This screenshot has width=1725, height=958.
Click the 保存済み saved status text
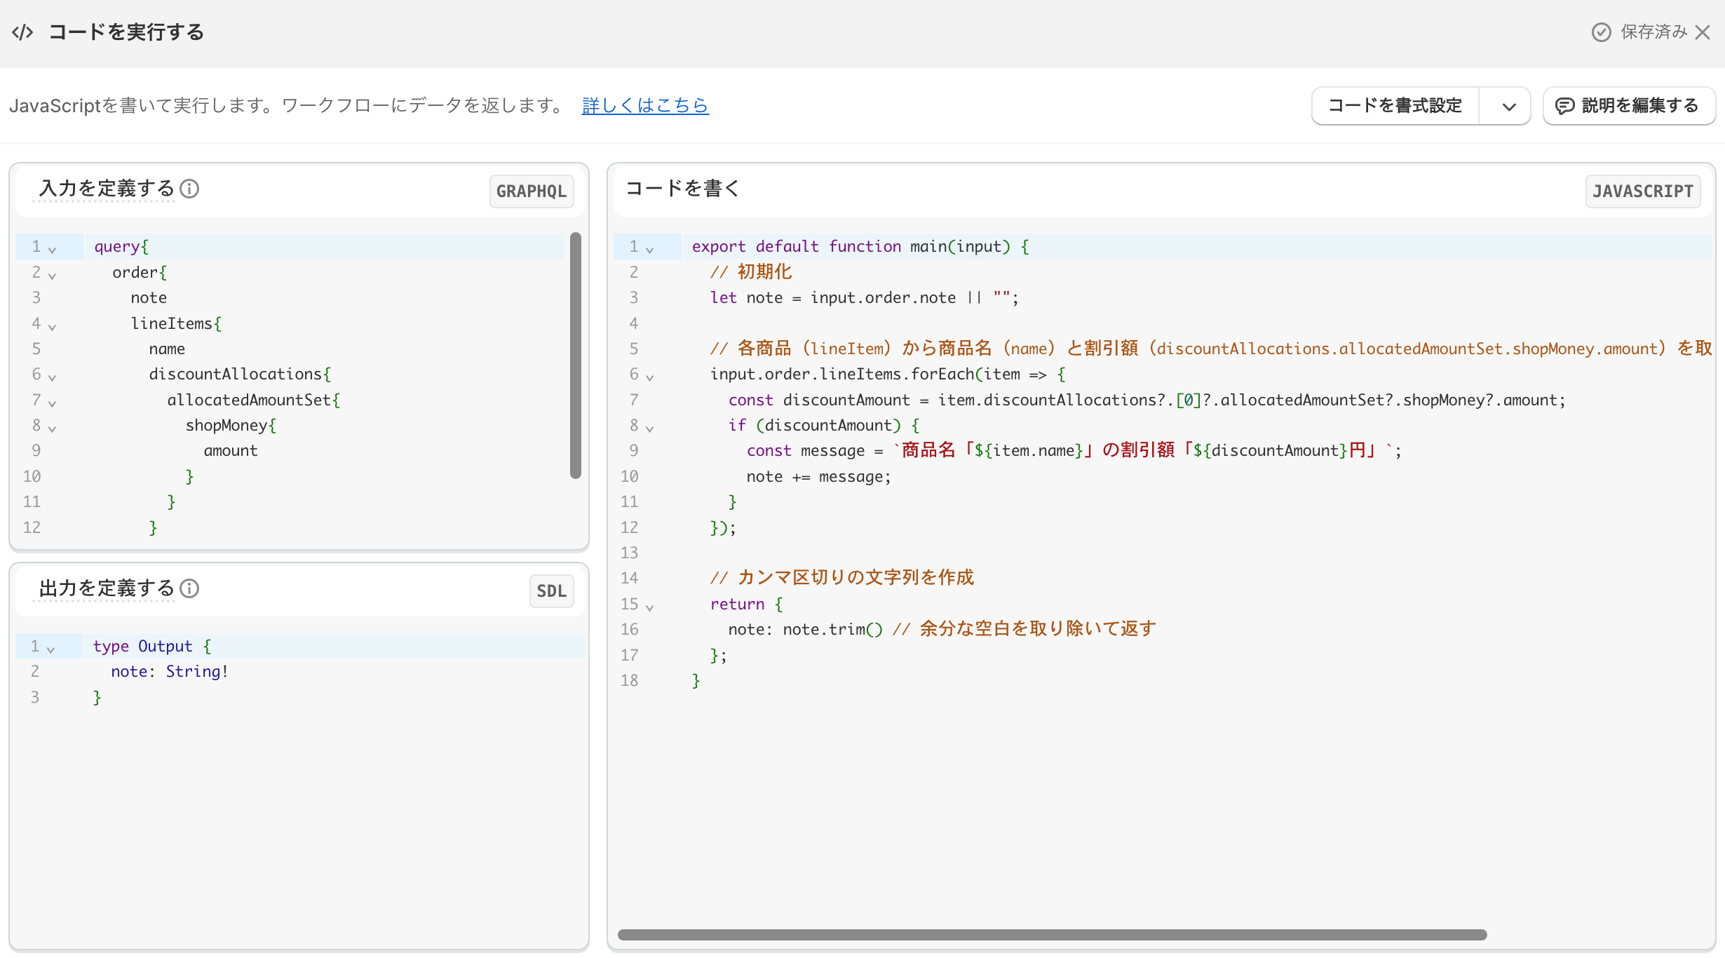click(1653, 32)
